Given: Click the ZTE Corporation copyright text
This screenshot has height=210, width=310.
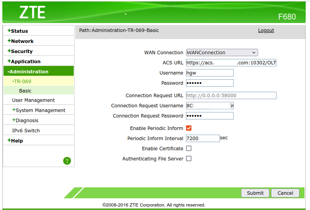Looking at the screenshot, I should (154, 205).
